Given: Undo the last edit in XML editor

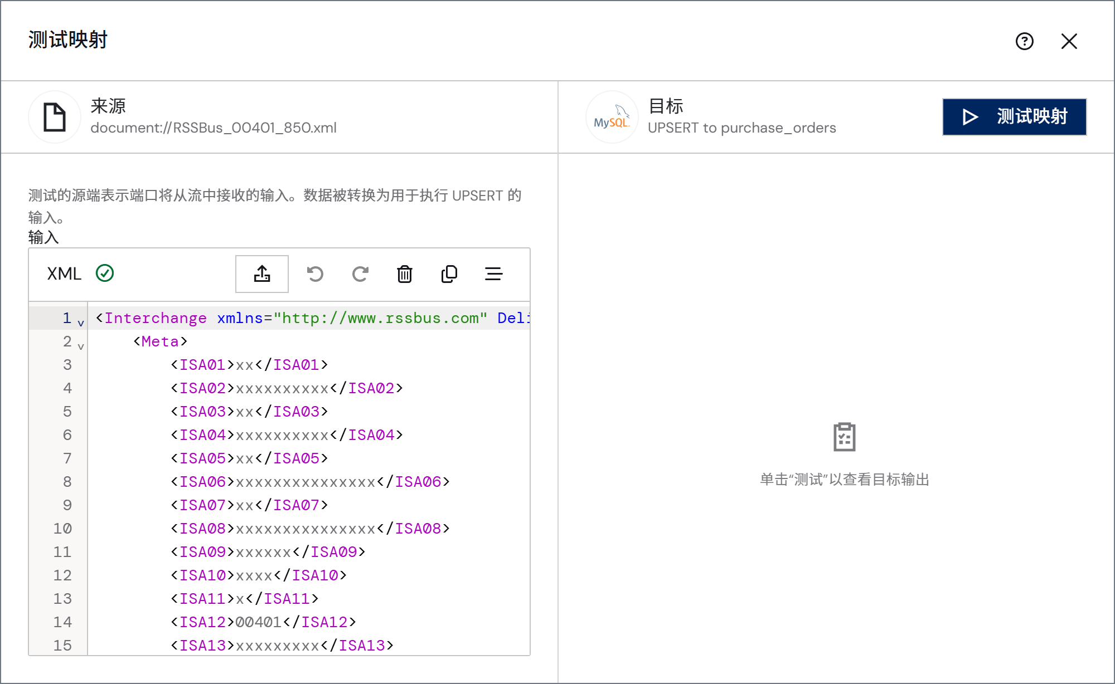Looking at the screenshot, I should pyautogui.click(x=315, y=274).
